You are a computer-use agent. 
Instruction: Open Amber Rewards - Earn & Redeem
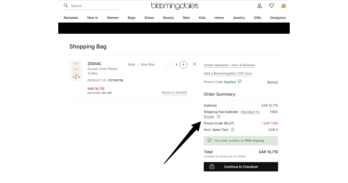(229, 65)
